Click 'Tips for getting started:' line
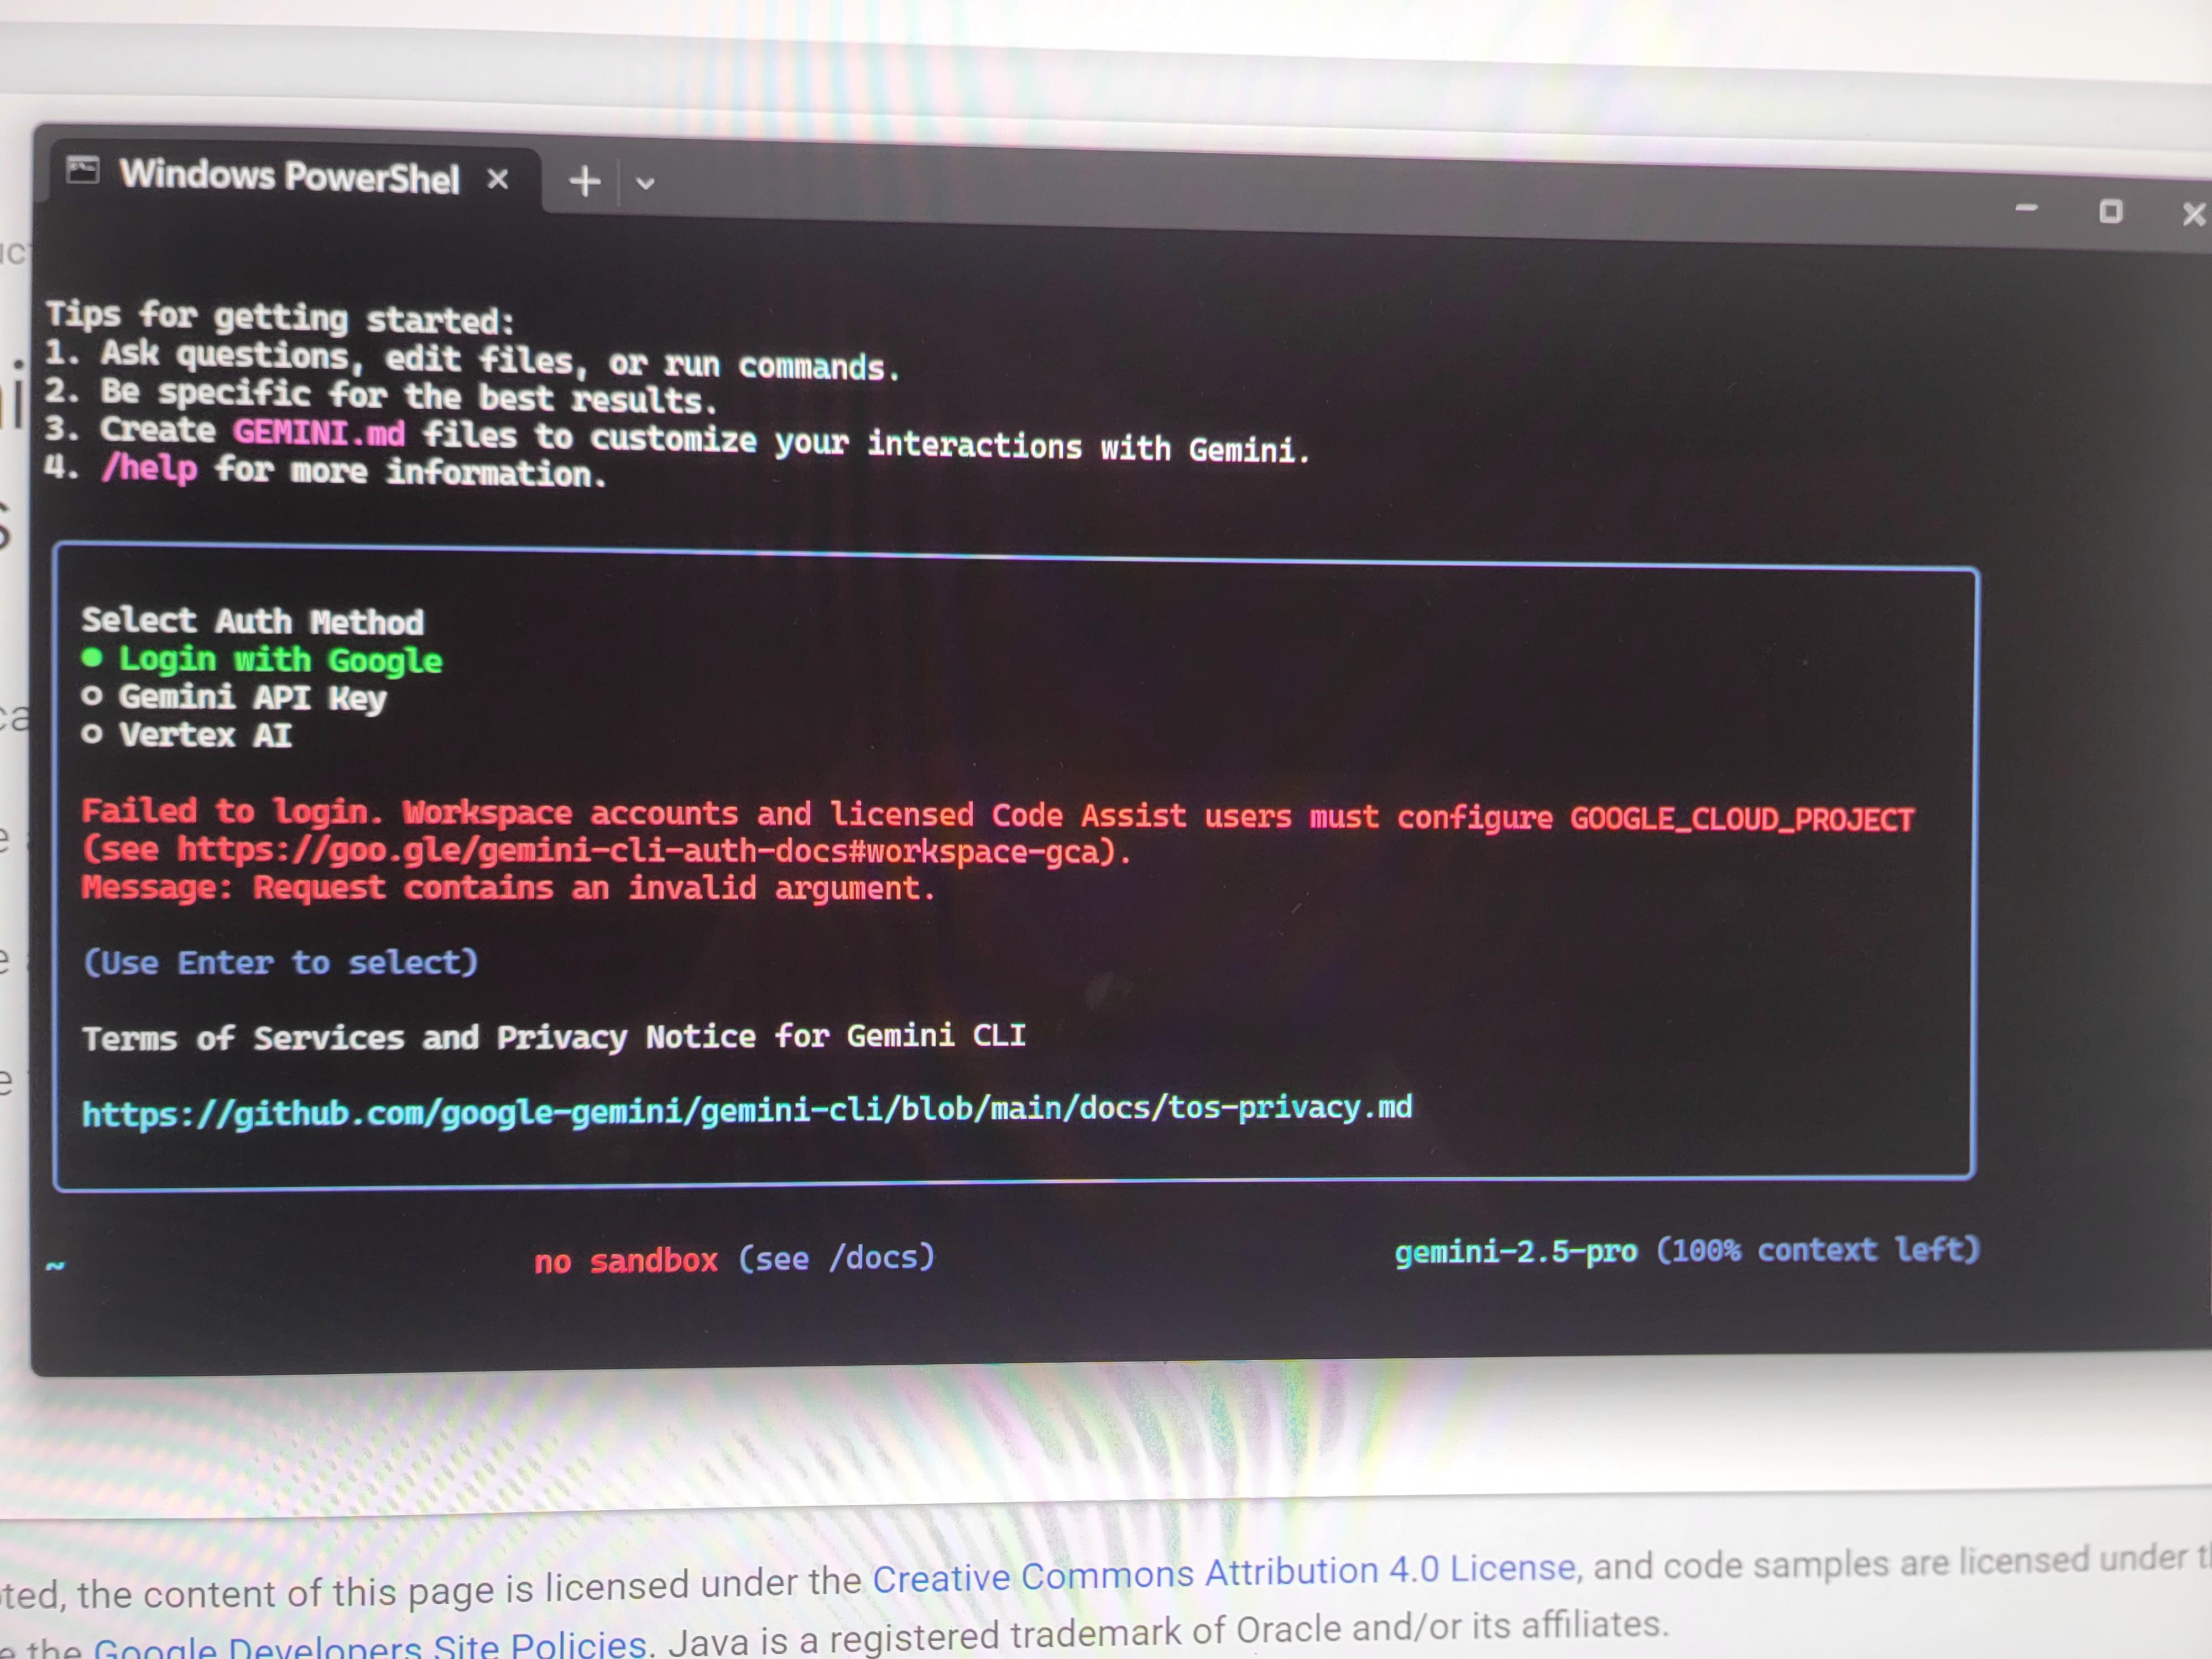 (280, 317)
